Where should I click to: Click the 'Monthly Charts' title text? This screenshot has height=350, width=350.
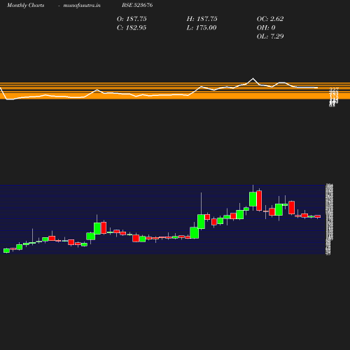pos(25,5)
